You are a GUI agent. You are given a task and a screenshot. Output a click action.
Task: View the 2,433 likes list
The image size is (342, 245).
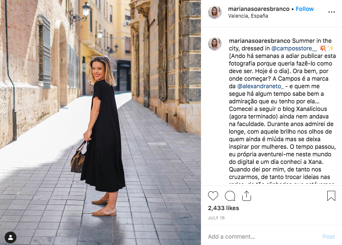(x=223, y=208)
